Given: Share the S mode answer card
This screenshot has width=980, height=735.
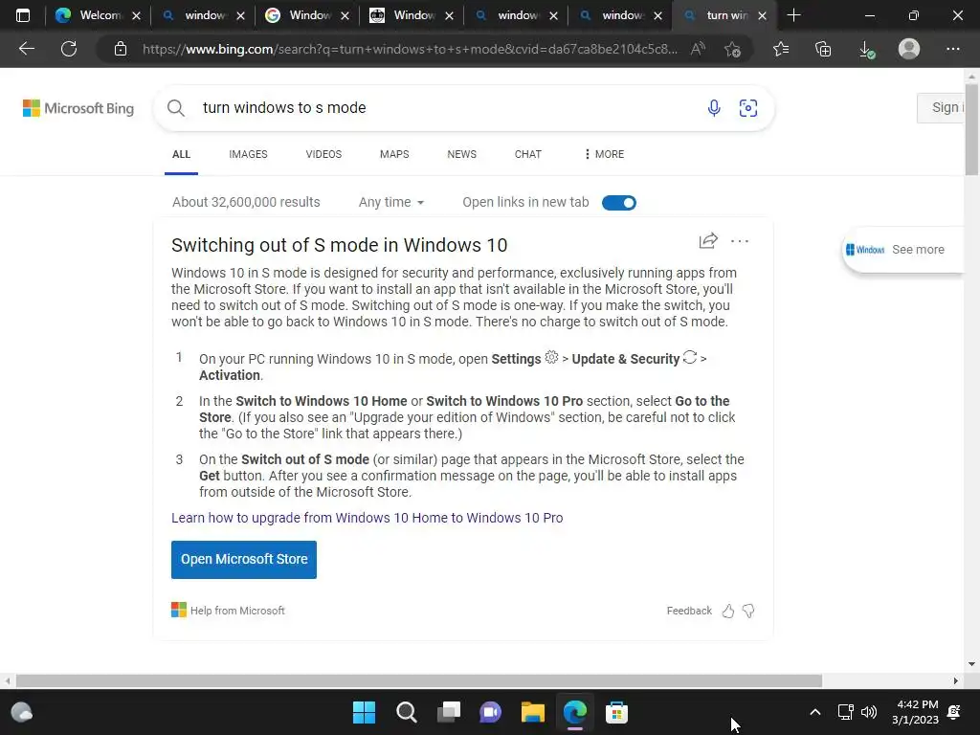Looking at the screenshot, I should pos(708,240).
